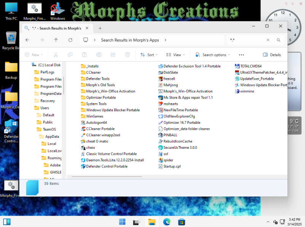This screenshot has width=305, height=227.
Task: Select the PINBALL game file
Action: pos(168,135)
